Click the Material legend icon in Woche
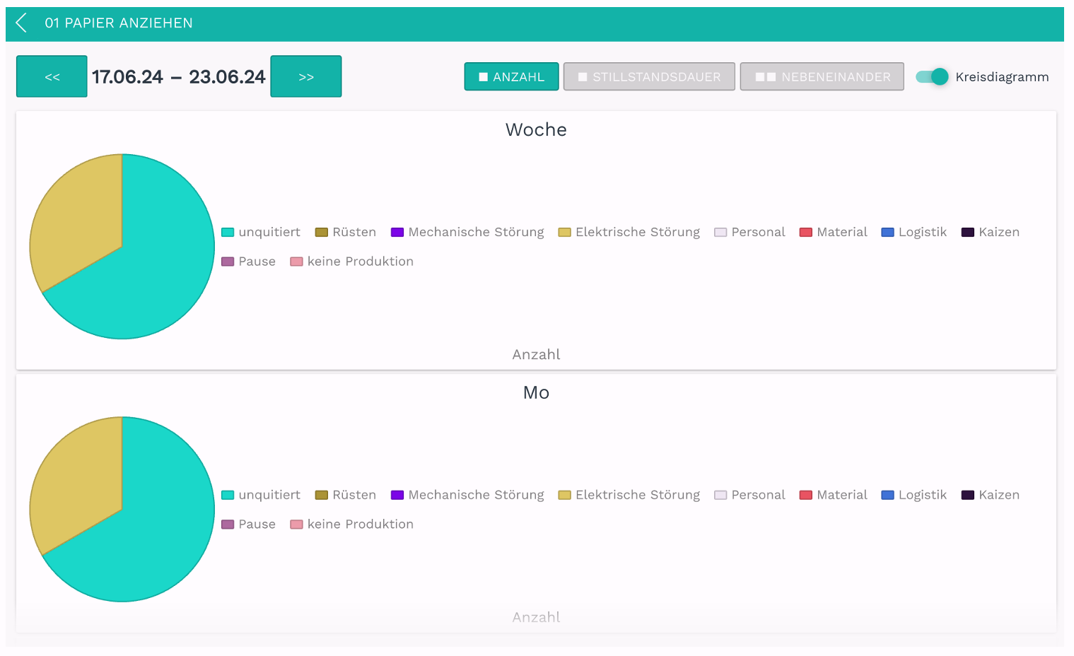 (805, 233)
